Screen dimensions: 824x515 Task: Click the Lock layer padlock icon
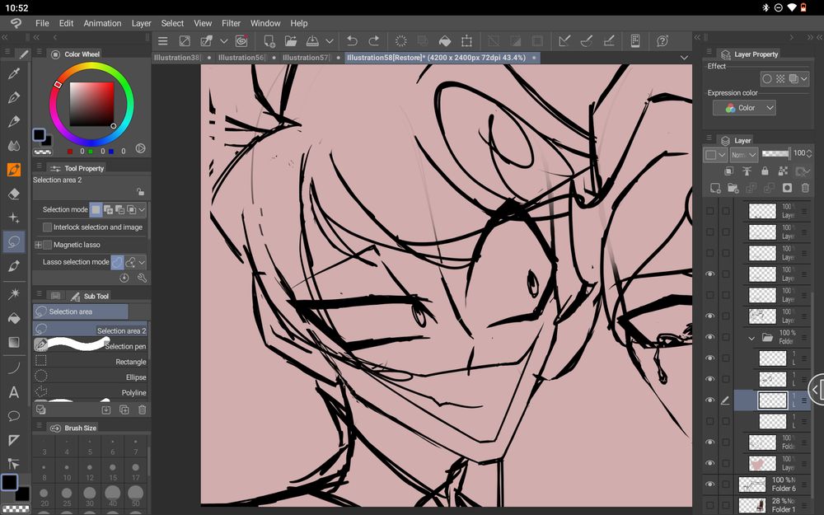765,171
